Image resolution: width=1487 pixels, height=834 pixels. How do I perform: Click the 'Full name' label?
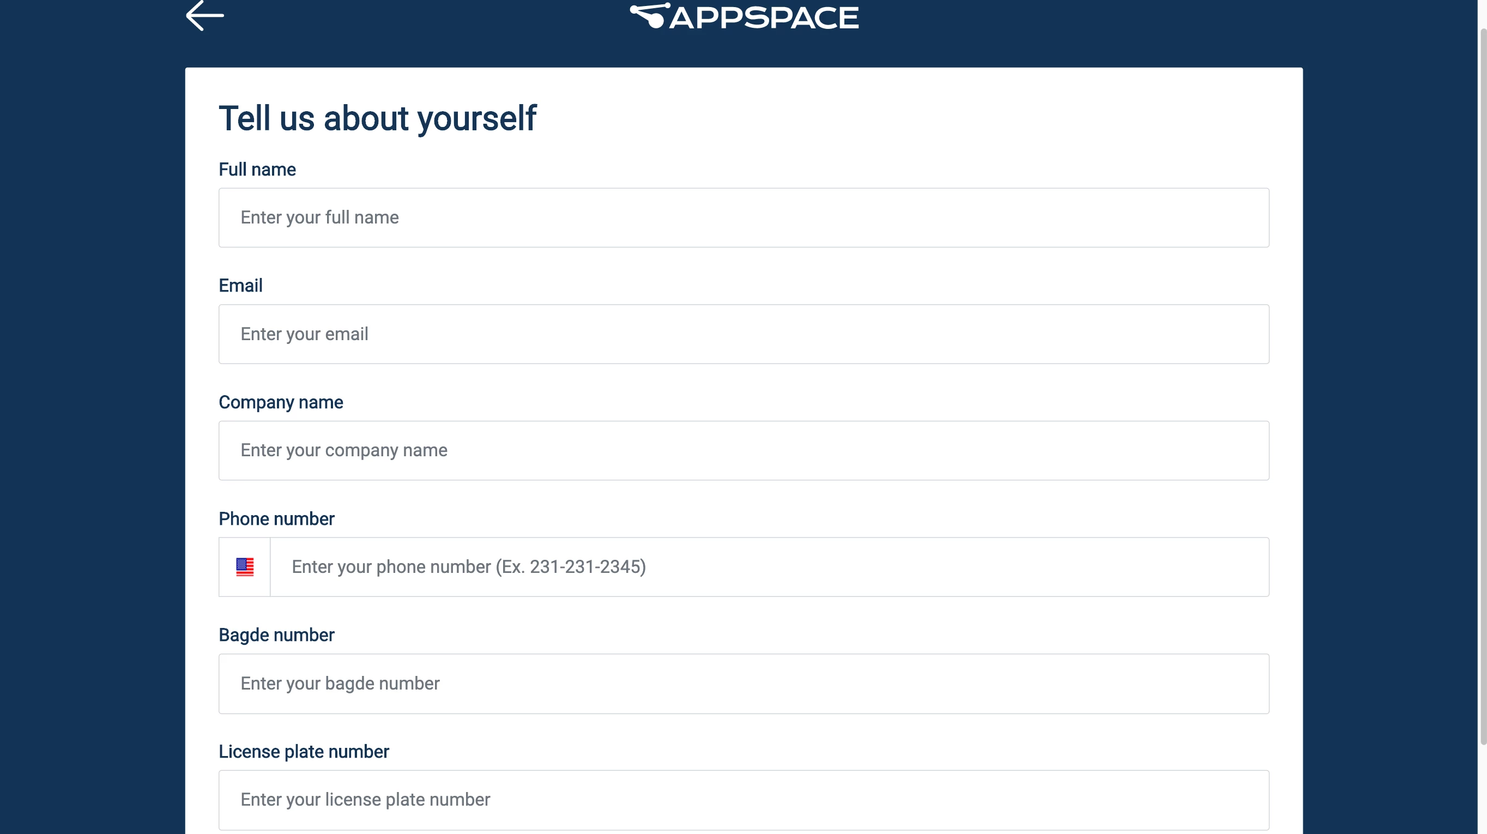tap(257, 170)
